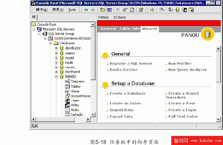
Task: Click the Users node icon
Action: pyautogui.click(x=67, y=100)
